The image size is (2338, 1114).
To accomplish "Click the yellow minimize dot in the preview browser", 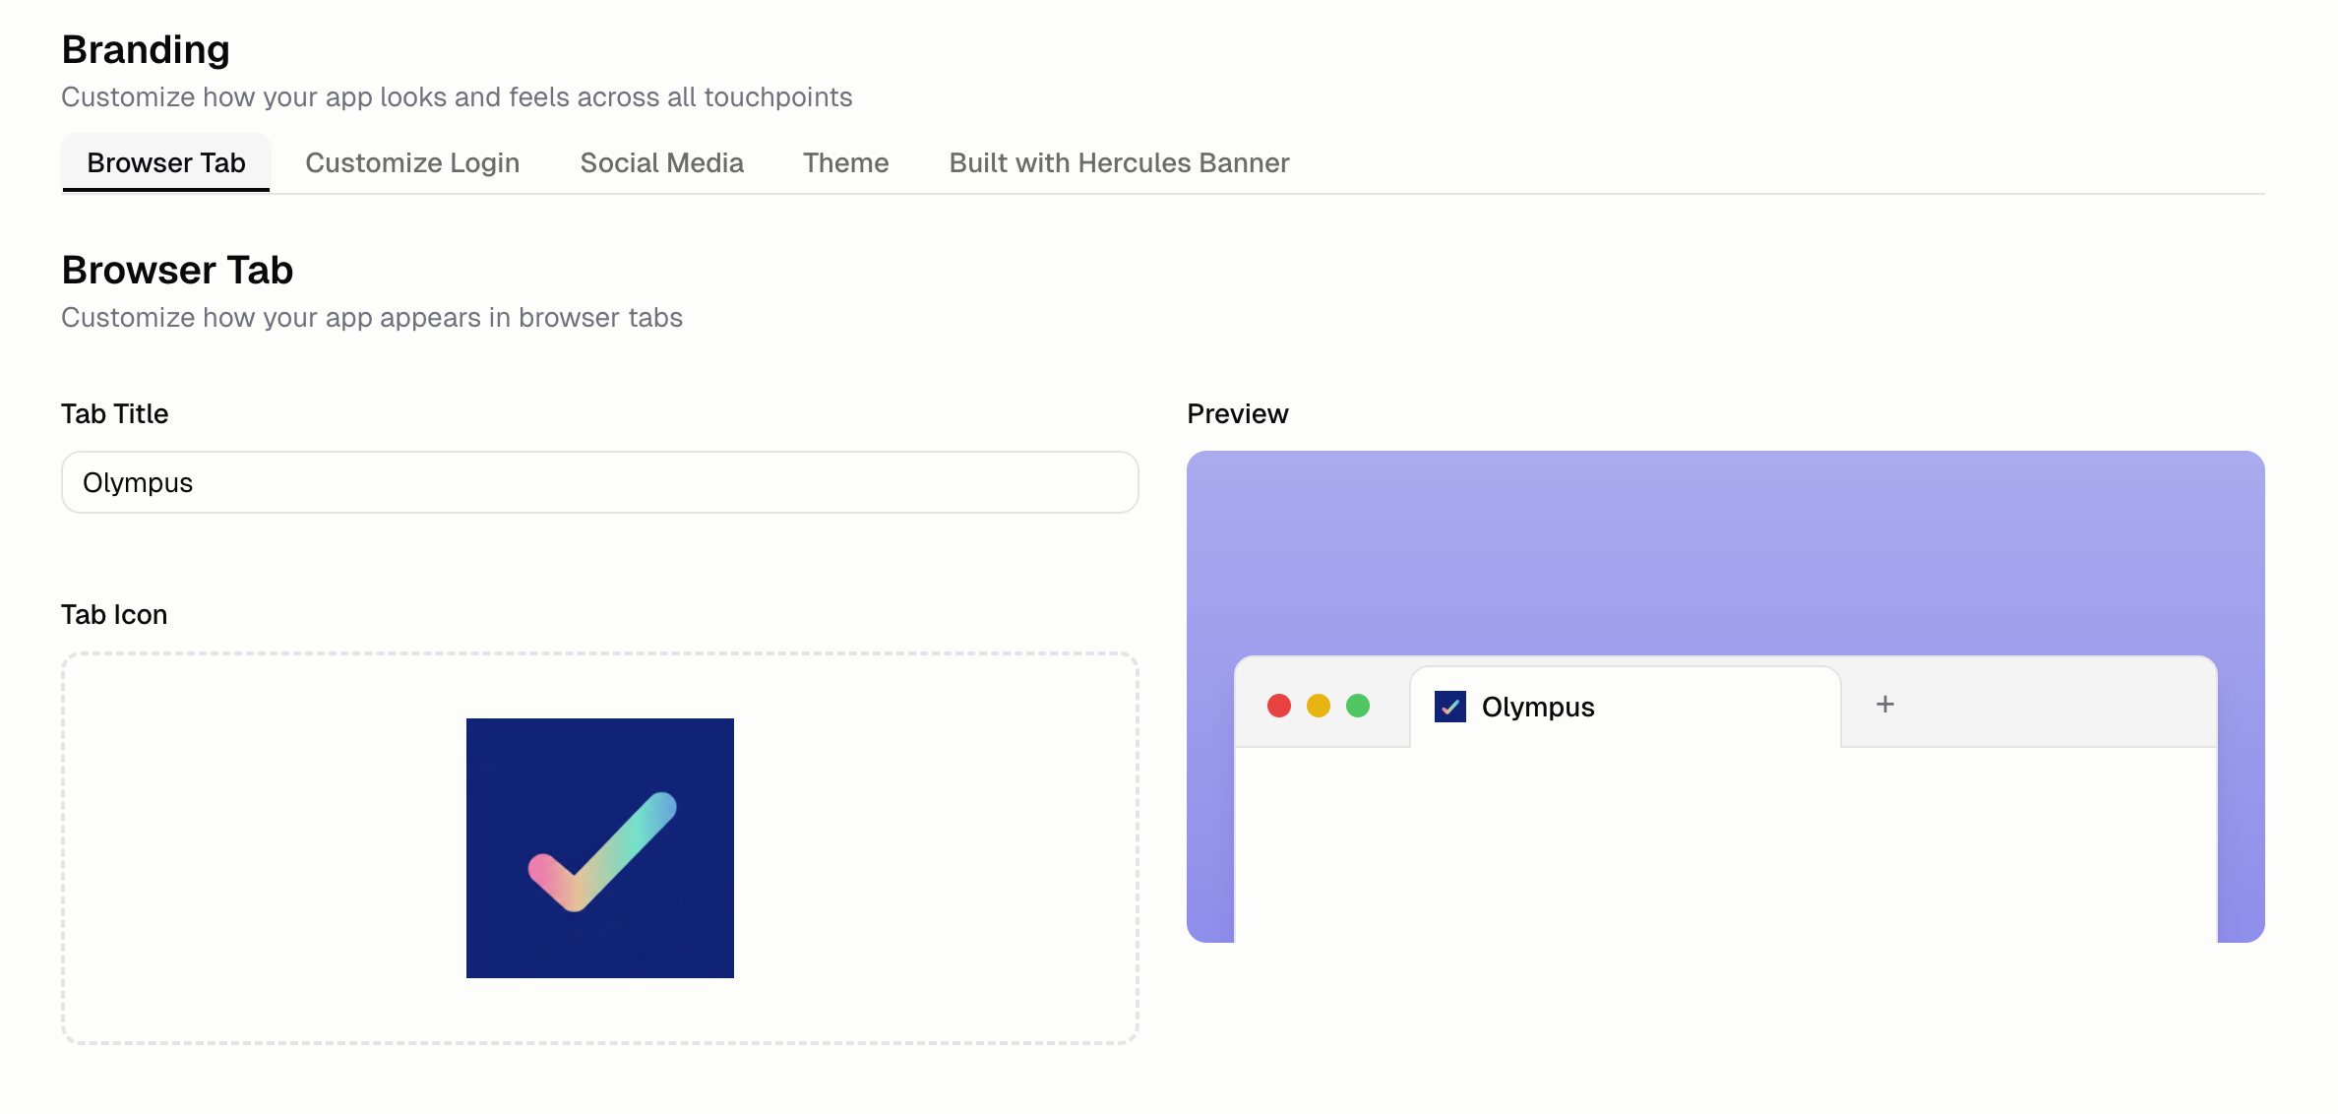I will tap(1319, 706).
